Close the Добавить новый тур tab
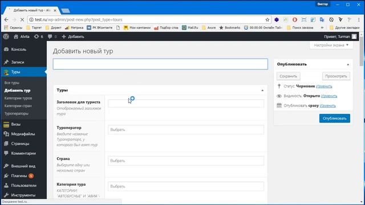The image size is (365, 205). (55, 10)
